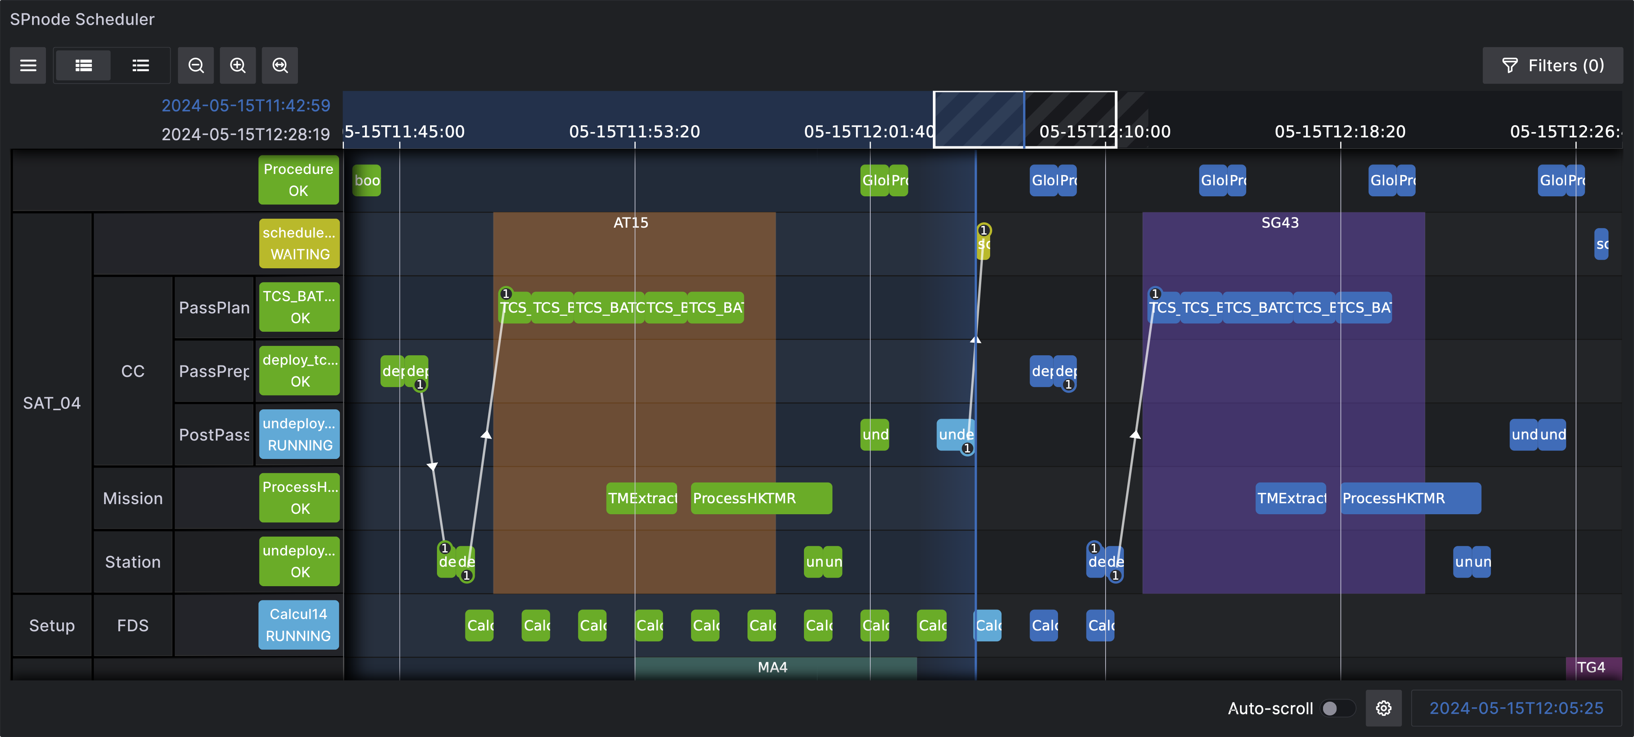
Task: Click the filter funnel icon in Filters button
Action: (x=1510, y=65)
